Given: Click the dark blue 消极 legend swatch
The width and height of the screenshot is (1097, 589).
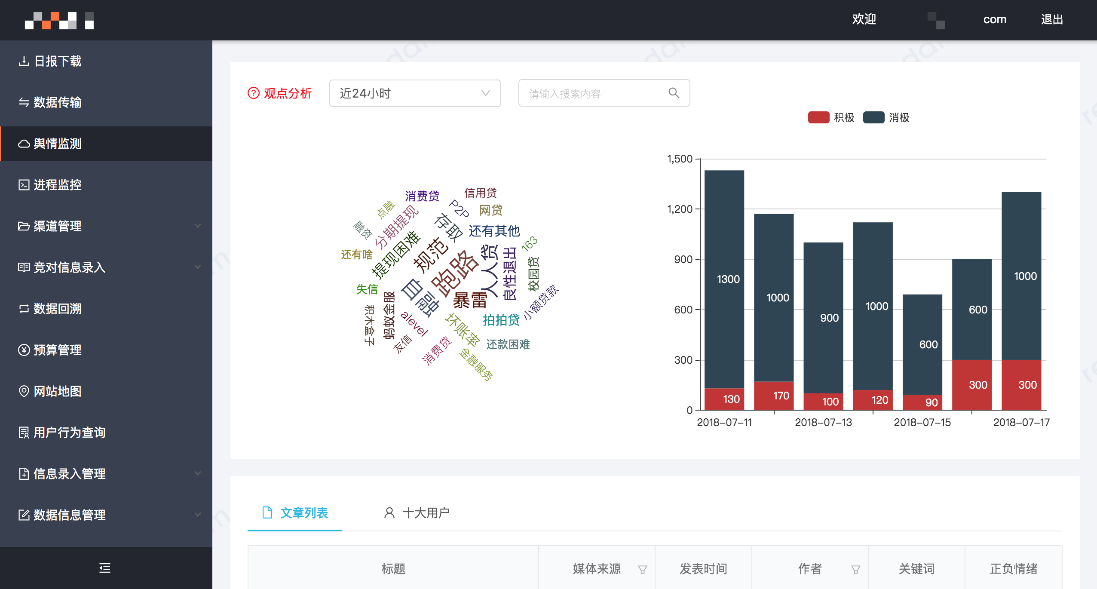Looking at the screenshot, I should [873, 118].
